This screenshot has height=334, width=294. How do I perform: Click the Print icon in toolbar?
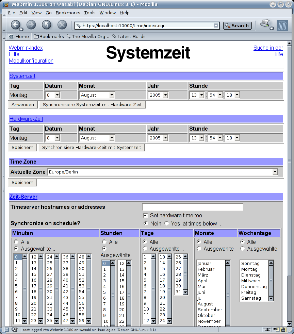pos(265,24)
